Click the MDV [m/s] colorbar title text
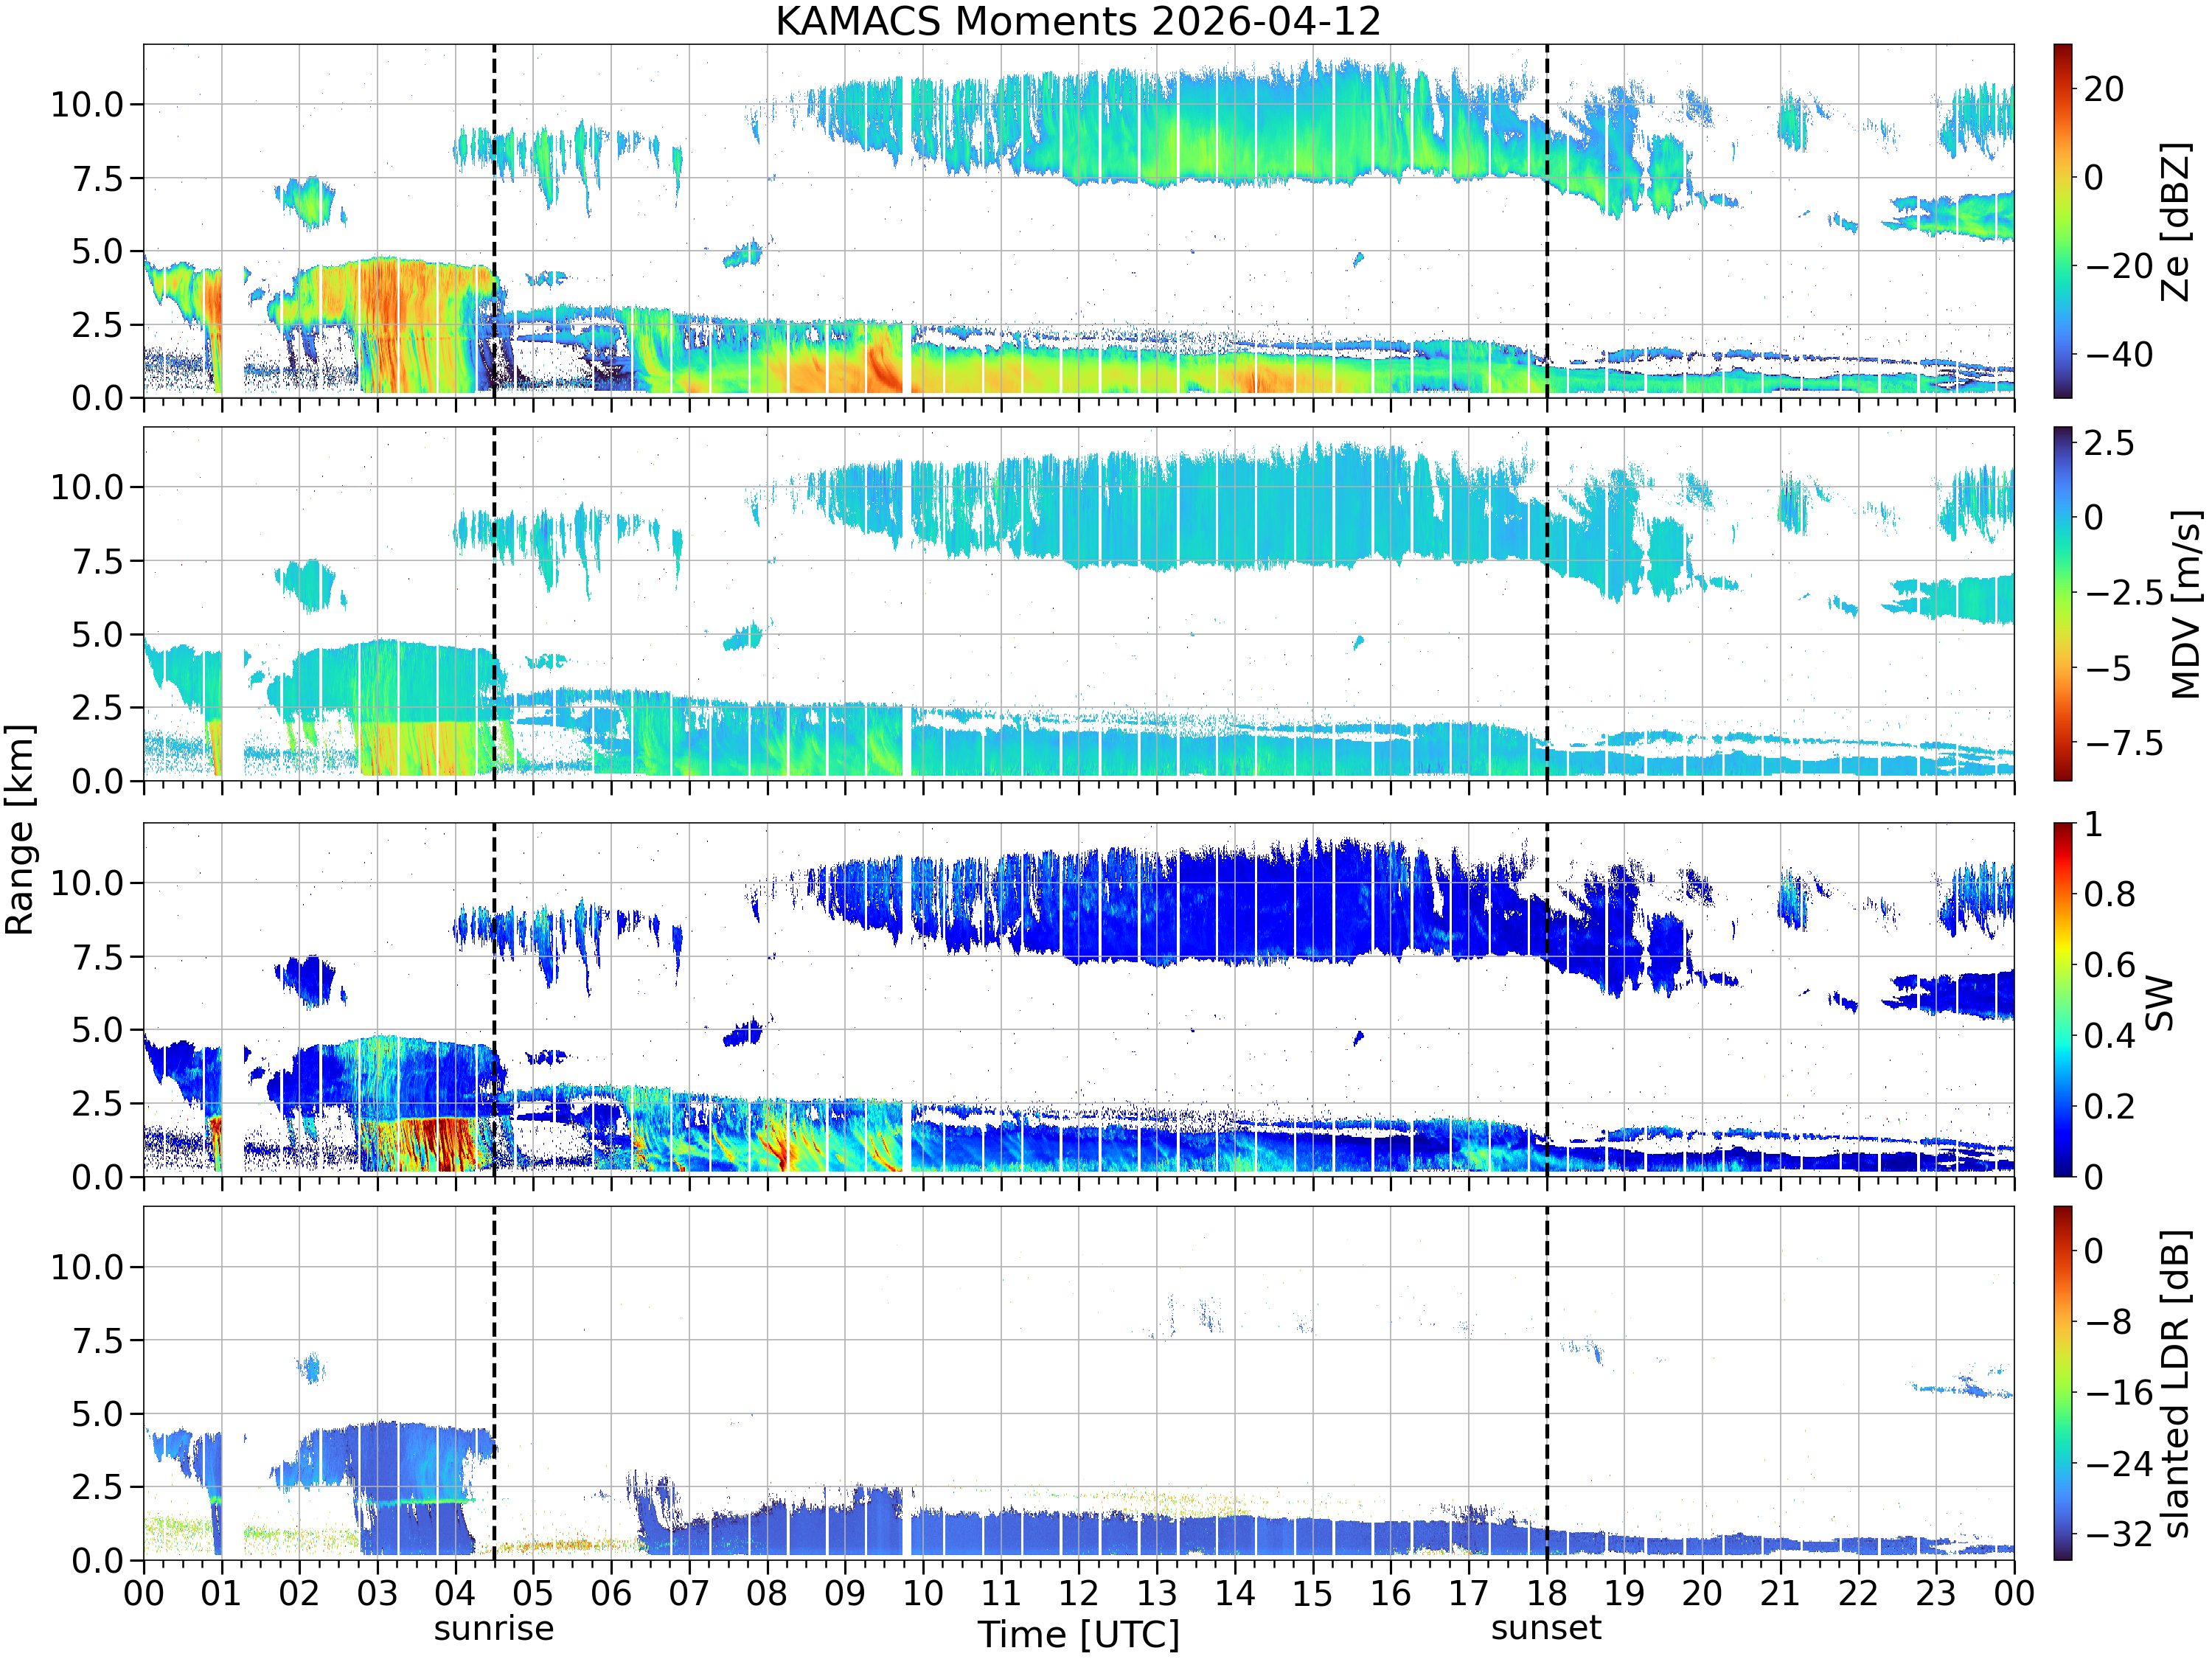 point(2186,604)
